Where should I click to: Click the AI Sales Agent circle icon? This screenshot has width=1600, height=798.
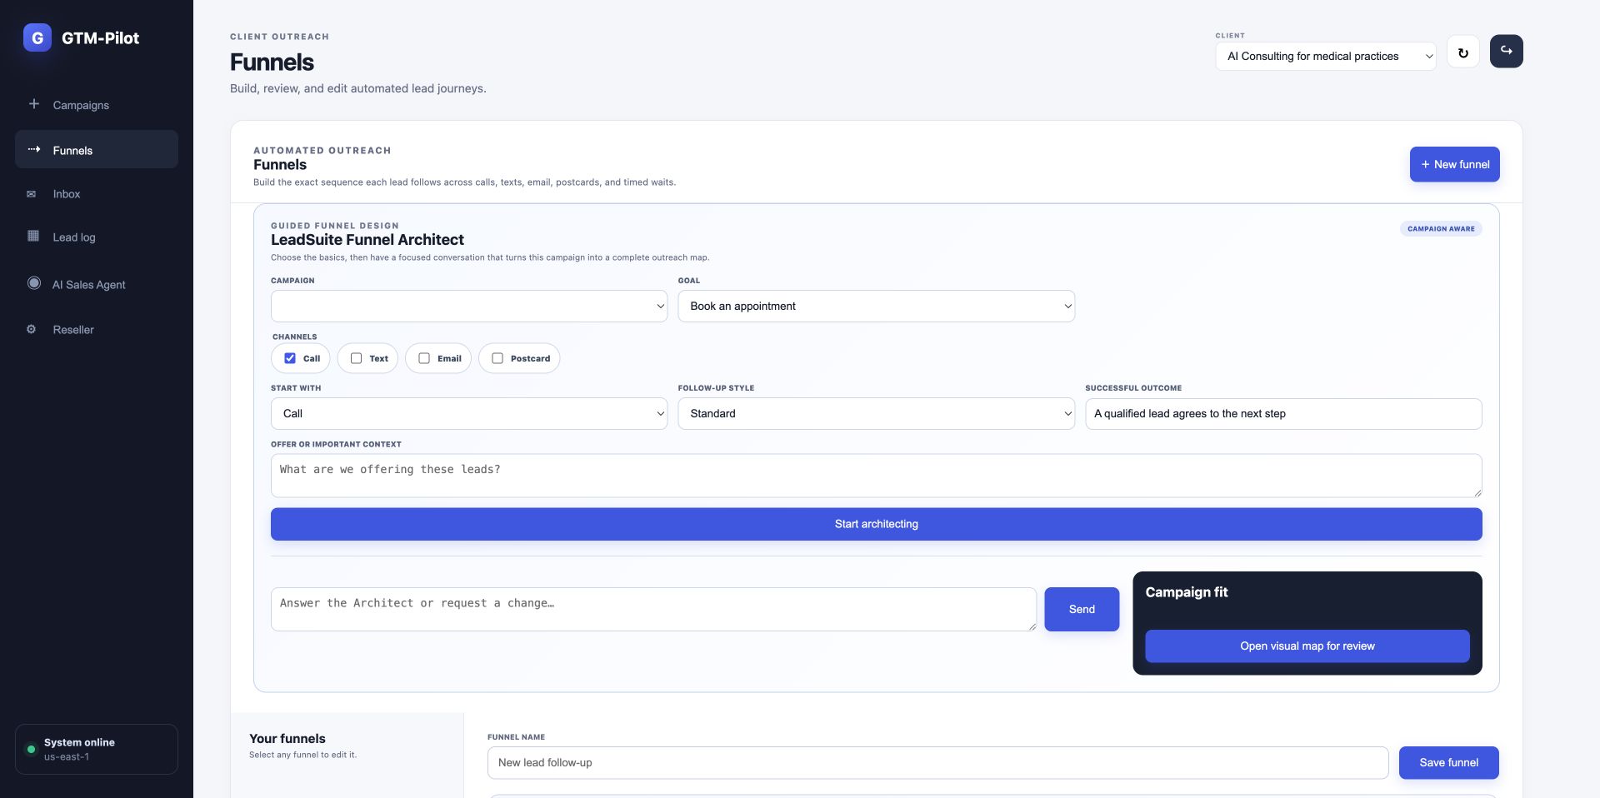34,283
